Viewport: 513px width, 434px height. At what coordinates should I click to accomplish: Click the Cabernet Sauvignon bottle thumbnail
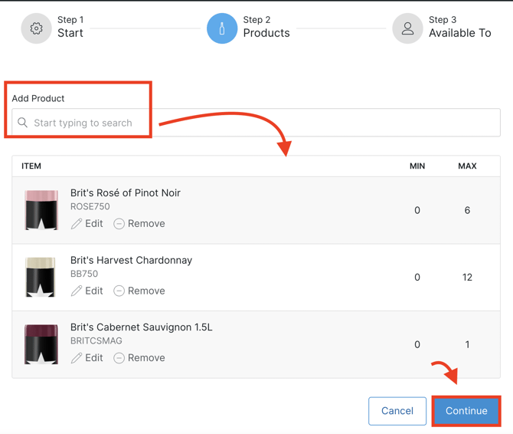pyautogui.click(x=41, y=344)
